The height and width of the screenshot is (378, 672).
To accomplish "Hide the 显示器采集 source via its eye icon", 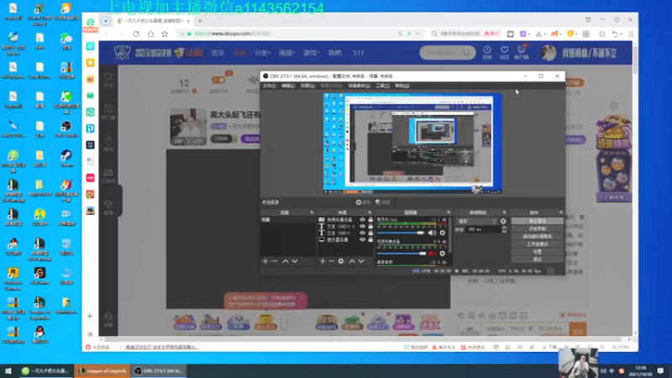I will point(363,240).
